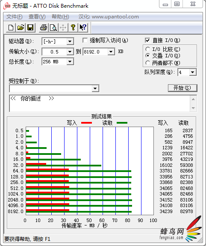Select the 两者都不 radio option

point(147,63)
